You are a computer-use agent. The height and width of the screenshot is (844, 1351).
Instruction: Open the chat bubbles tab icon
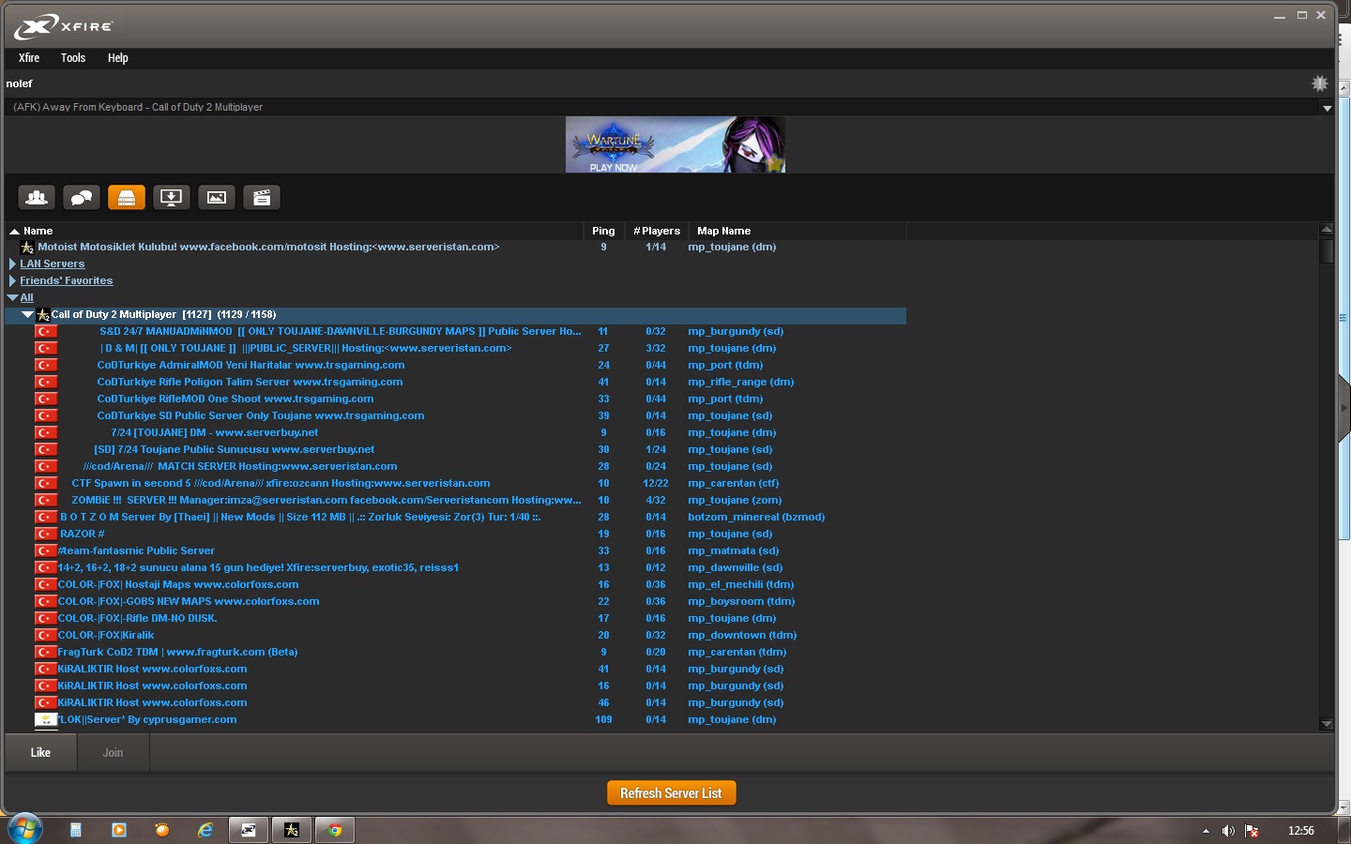[x=82, y=197]
